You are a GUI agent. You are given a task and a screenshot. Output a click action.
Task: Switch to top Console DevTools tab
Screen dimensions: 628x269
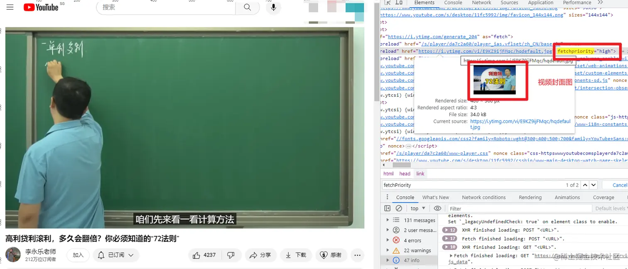click(x=453, y=2)
